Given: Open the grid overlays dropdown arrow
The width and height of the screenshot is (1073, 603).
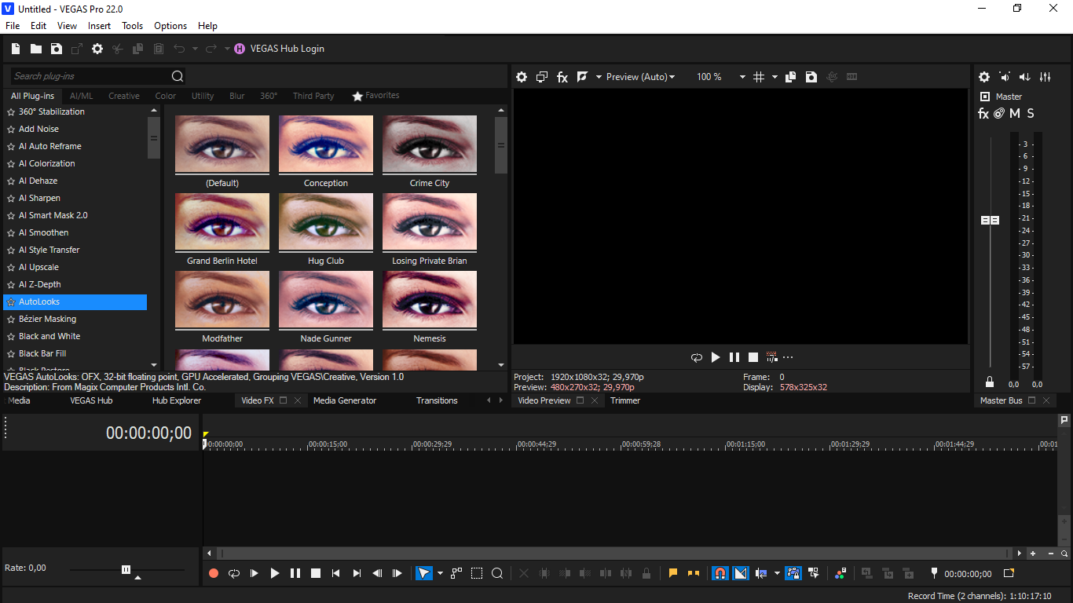Looking at the screenshot, I should (x=775, y=77).
